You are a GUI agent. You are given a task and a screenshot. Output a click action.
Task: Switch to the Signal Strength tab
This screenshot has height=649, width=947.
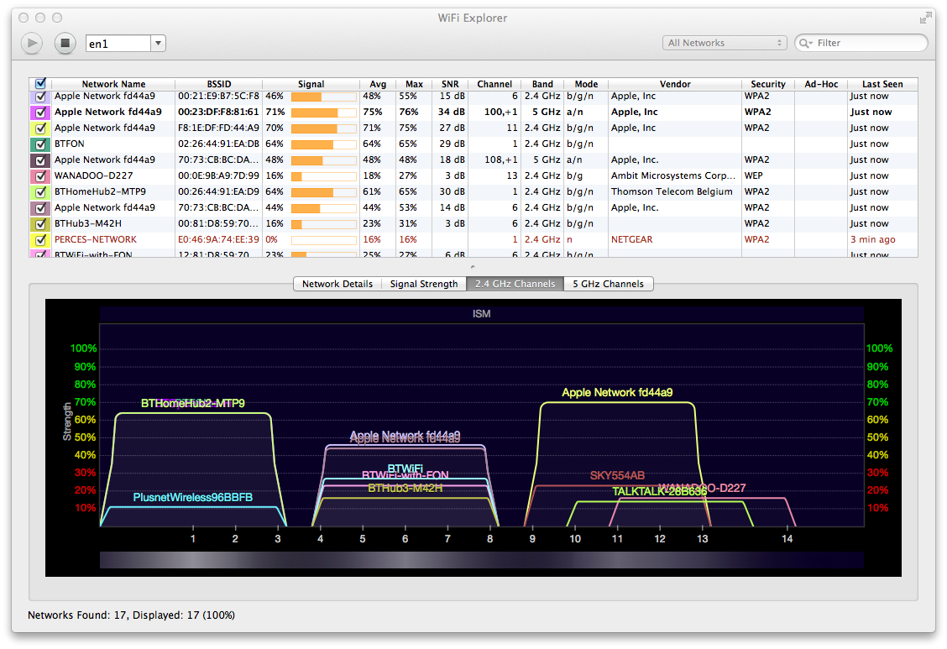tap(423, 284)
